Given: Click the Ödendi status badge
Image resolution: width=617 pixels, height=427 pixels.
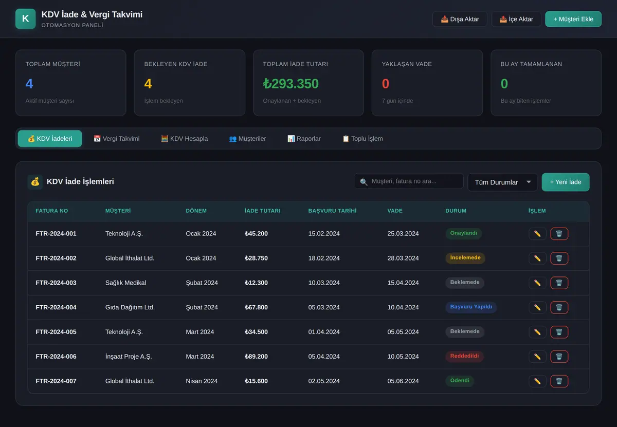Looking at the screenshot, I should coord(460,381).
